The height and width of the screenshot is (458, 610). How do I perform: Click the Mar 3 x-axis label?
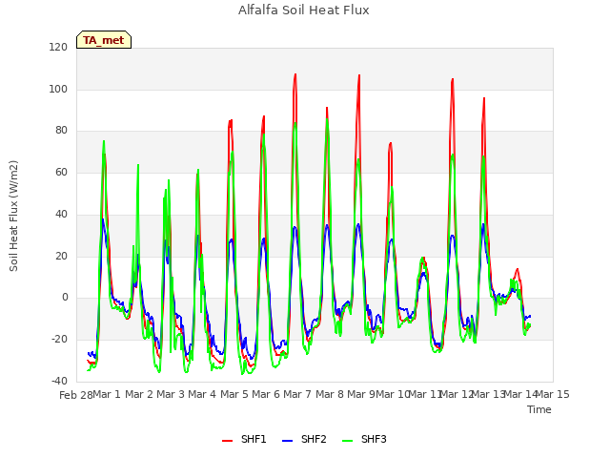click(x=171, y=394)
